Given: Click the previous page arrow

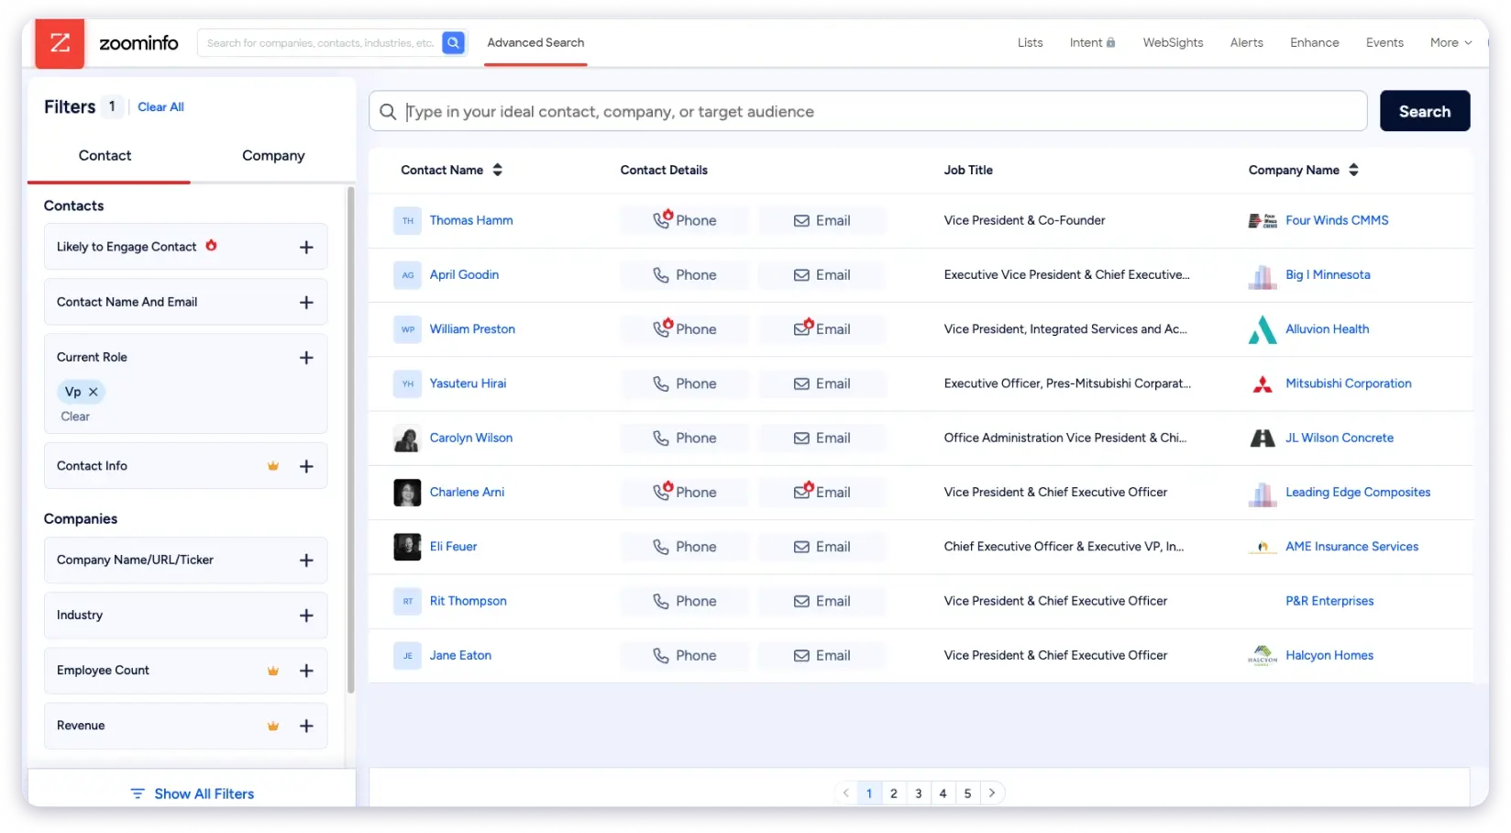Looking at the screenshot, I should pyautogui.click(x=845, y=794).
